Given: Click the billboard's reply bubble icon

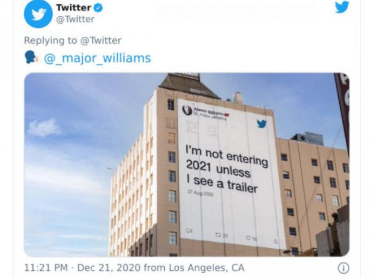Looking at the screenshot, I should 189,230.
